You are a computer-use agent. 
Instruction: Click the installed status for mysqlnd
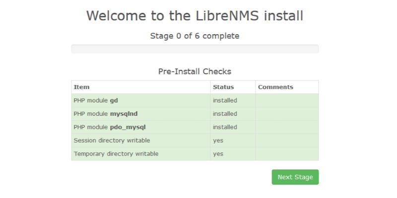[225, 114]
